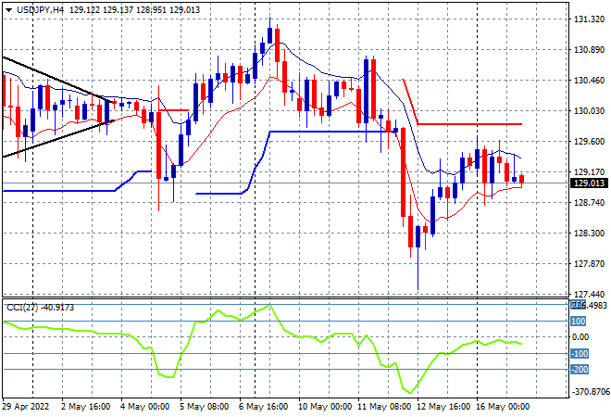
Task: Select the 130.030 price axis label
Action: pyautogui.click(x=590, y=111)
